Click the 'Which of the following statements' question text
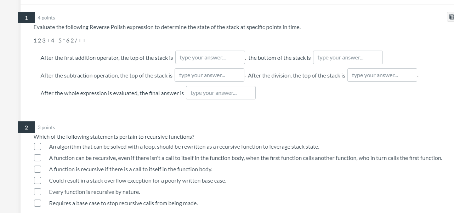The height and width of the screenshot is (213, 454). tap(114, 137)
